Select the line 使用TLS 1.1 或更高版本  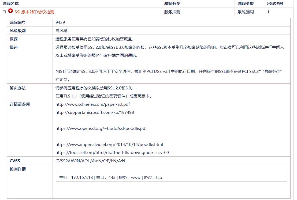[104, 96]
